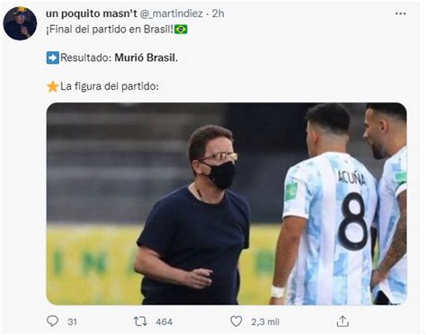426x335 pixels.
Task: Like the tweet with the heart icon
Action: [x=236, y=322]
